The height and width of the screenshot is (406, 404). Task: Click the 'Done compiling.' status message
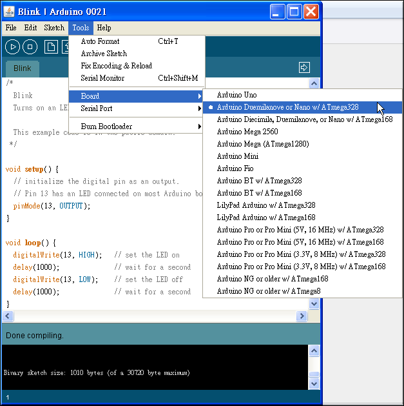coord(34,336)
